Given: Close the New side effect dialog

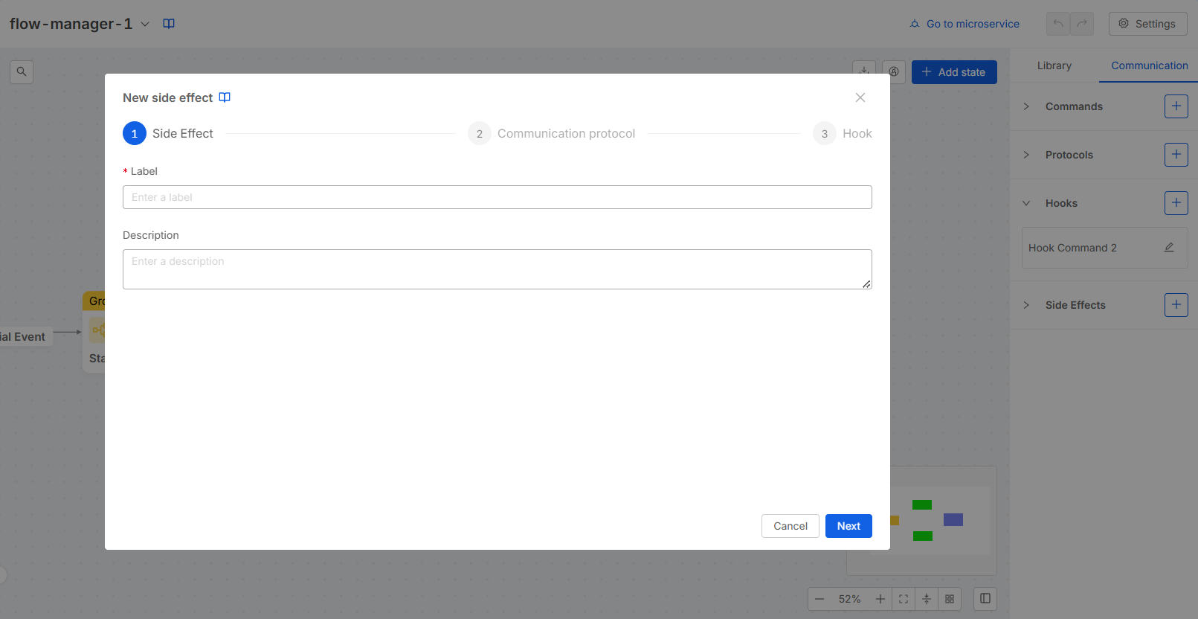Looking at the screenshot, I should tap(860, 97).
